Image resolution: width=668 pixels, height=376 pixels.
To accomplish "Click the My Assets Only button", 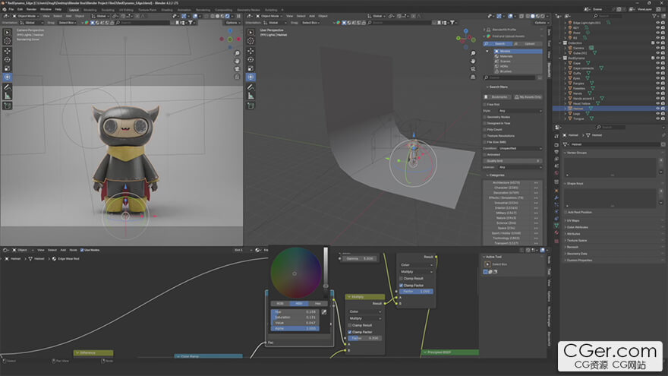I will [528, 97].
